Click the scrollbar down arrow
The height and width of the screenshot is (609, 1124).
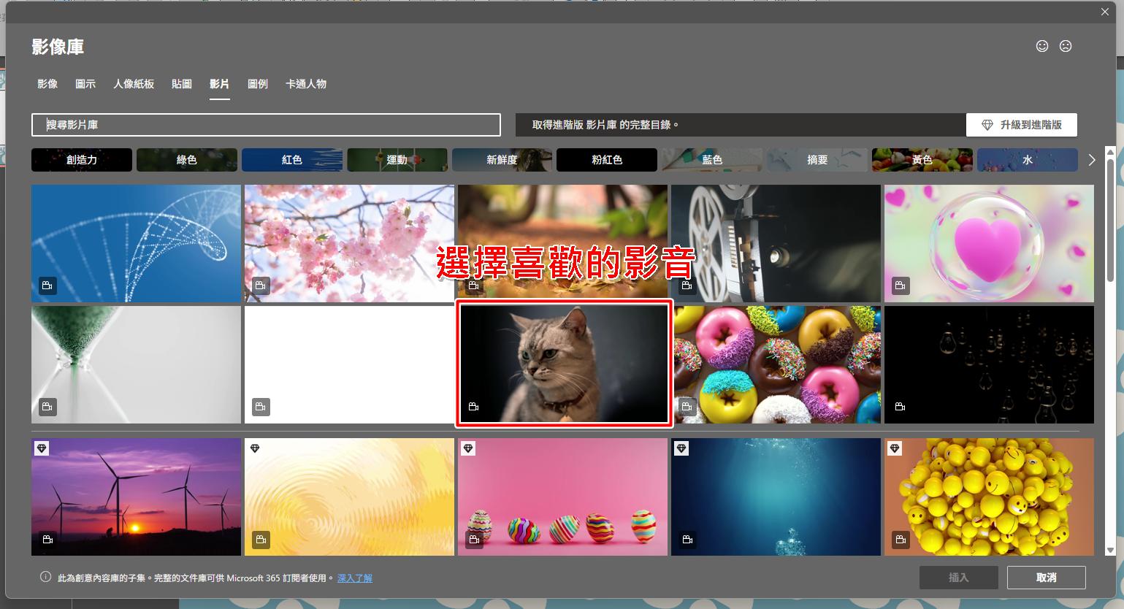(x=1110, y=551)
